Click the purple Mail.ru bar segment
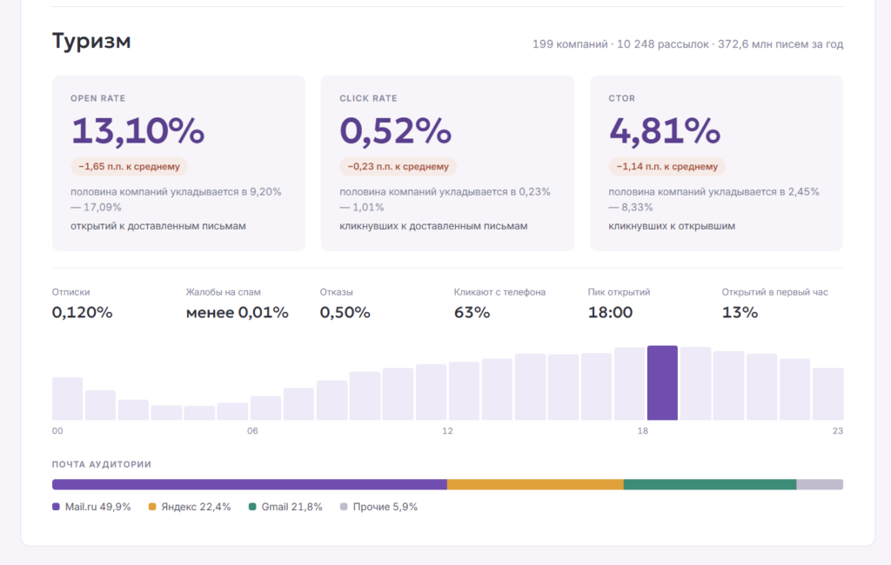891x565 pixels. pyautogui.click(x=250, y=484)
